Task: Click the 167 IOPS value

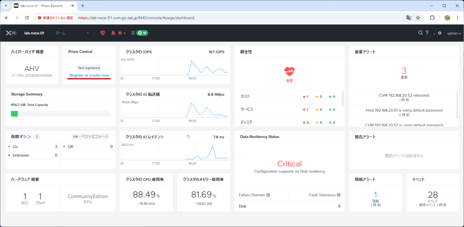Action: (x=217, y=52)
